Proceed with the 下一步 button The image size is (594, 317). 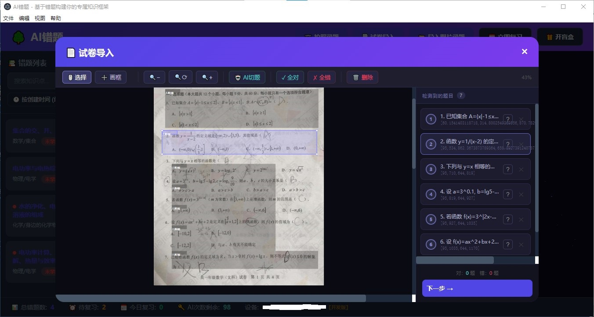477,288
